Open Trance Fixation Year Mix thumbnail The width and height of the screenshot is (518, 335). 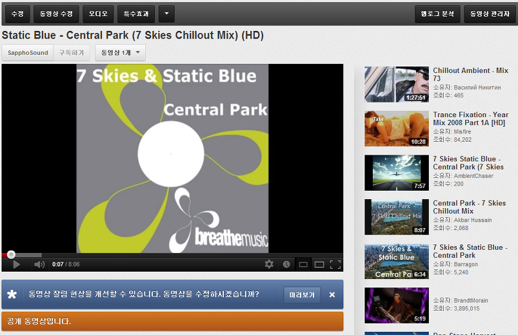click(397, 129)
